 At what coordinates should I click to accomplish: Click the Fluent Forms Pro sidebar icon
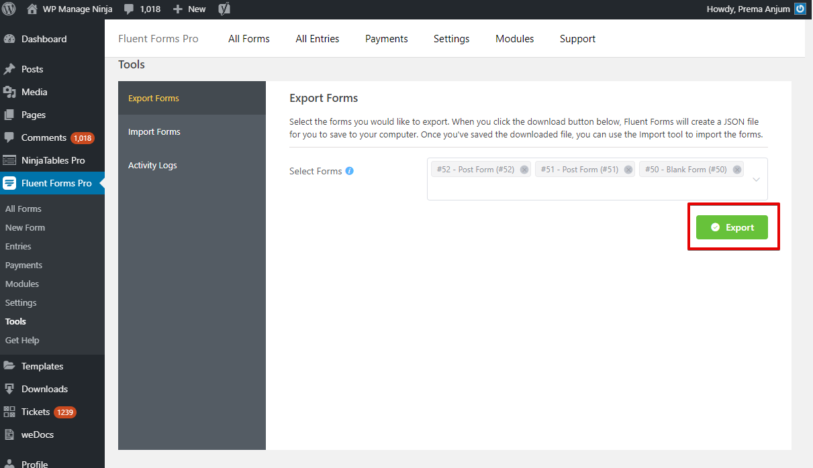point(9,183)
